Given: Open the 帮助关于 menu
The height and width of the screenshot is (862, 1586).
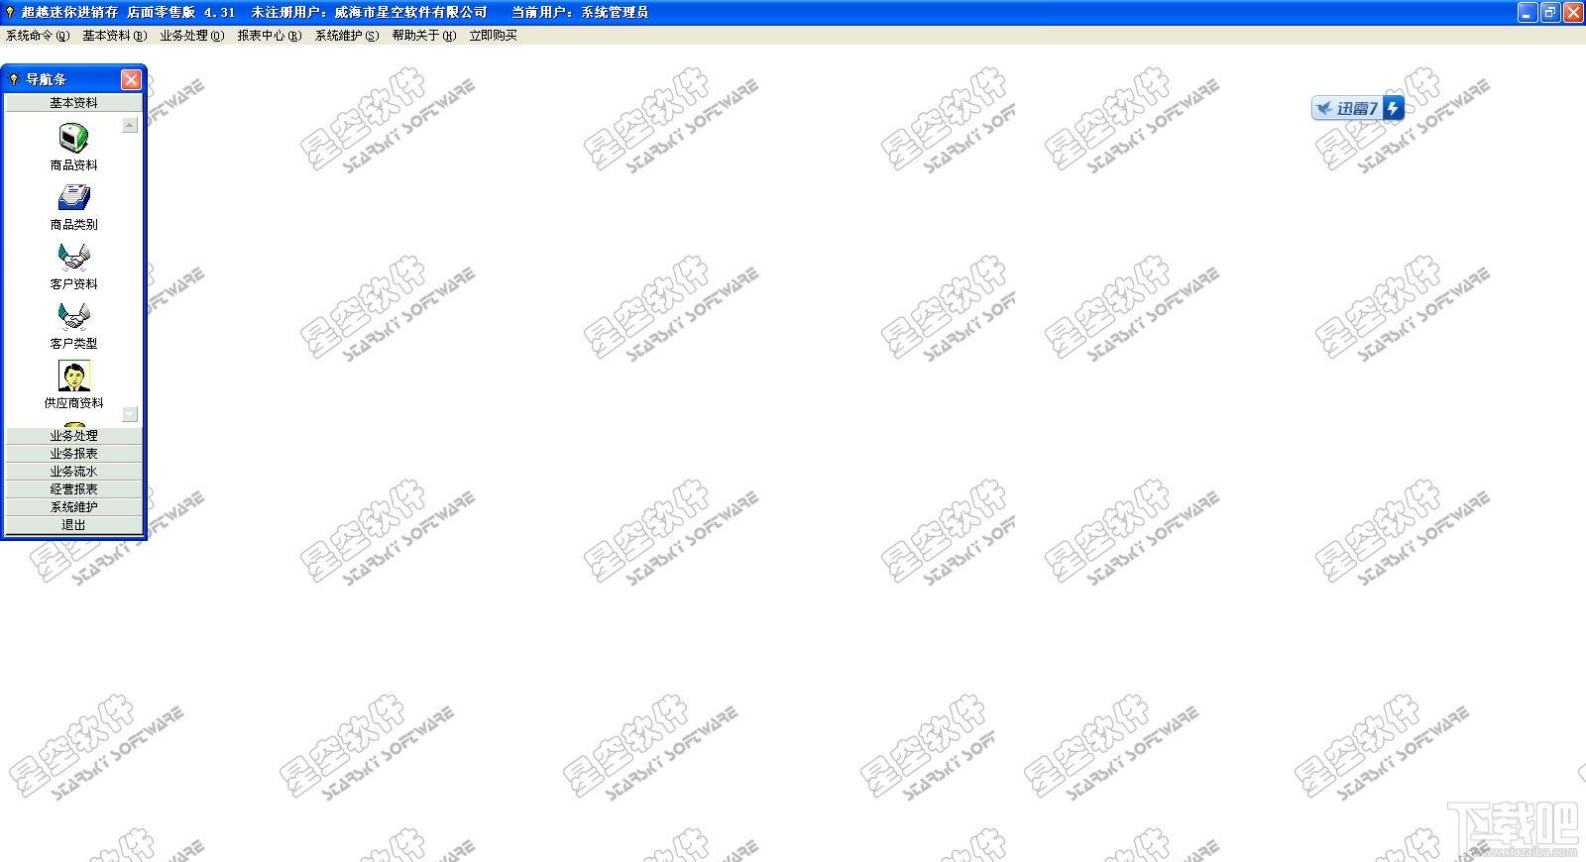Looking at the screenshot, I should click(423, 36).
